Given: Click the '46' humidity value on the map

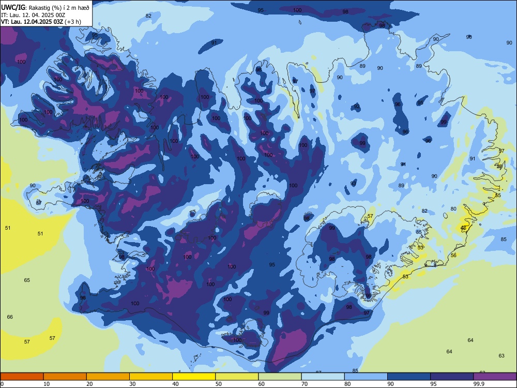Looking at the screenshot, I should [463, 228].
